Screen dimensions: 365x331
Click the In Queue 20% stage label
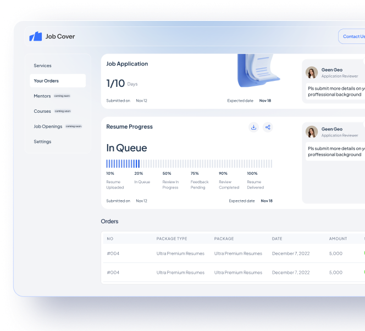[142, 178]
